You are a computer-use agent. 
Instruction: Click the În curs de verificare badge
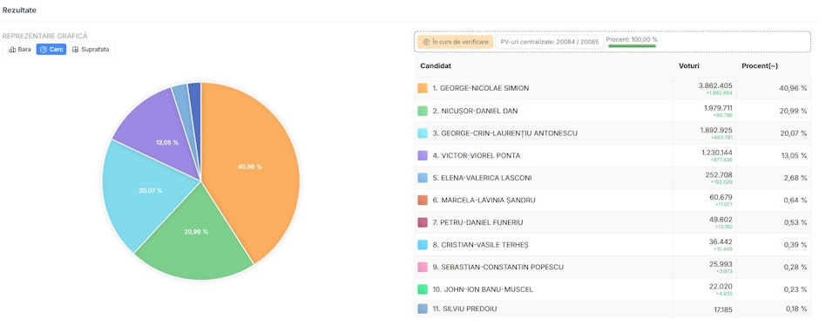coord(456,42)
